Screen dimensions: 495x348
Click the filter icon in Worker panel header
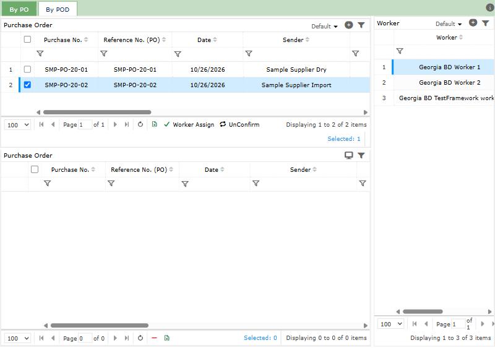point(485,23)
